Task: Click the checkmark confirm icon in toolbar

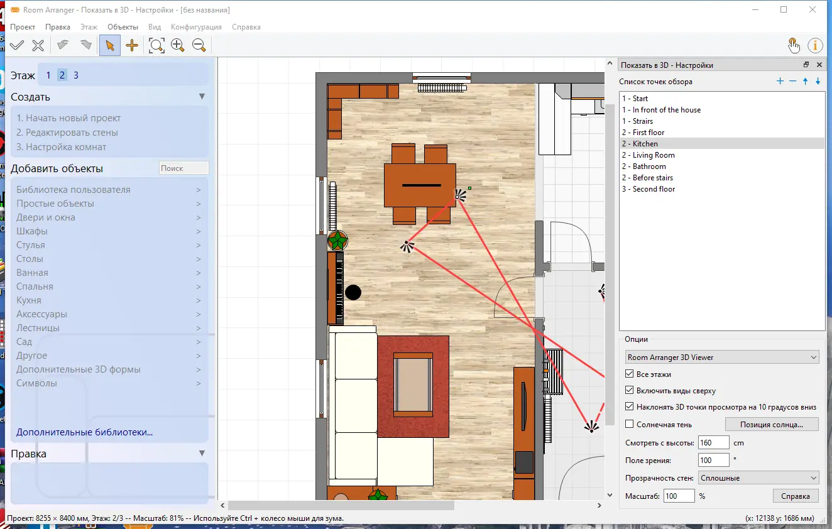Action: (17, 45)
